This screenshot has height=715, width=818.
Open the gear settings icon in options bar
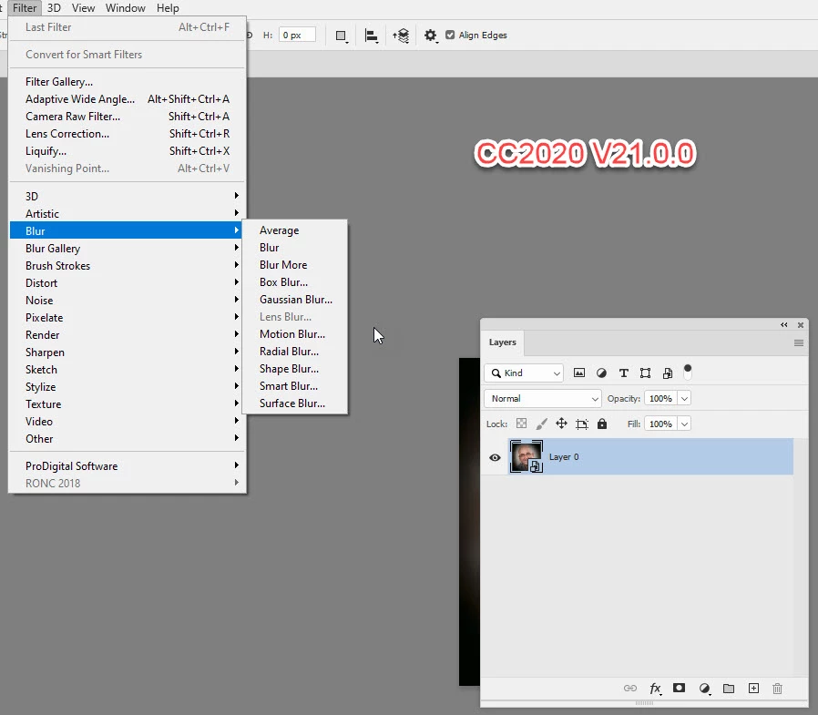[x=430, y=36]
